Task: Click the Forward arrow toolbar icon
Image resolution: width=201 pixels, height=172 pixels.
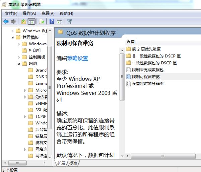Action: [13, 21]
